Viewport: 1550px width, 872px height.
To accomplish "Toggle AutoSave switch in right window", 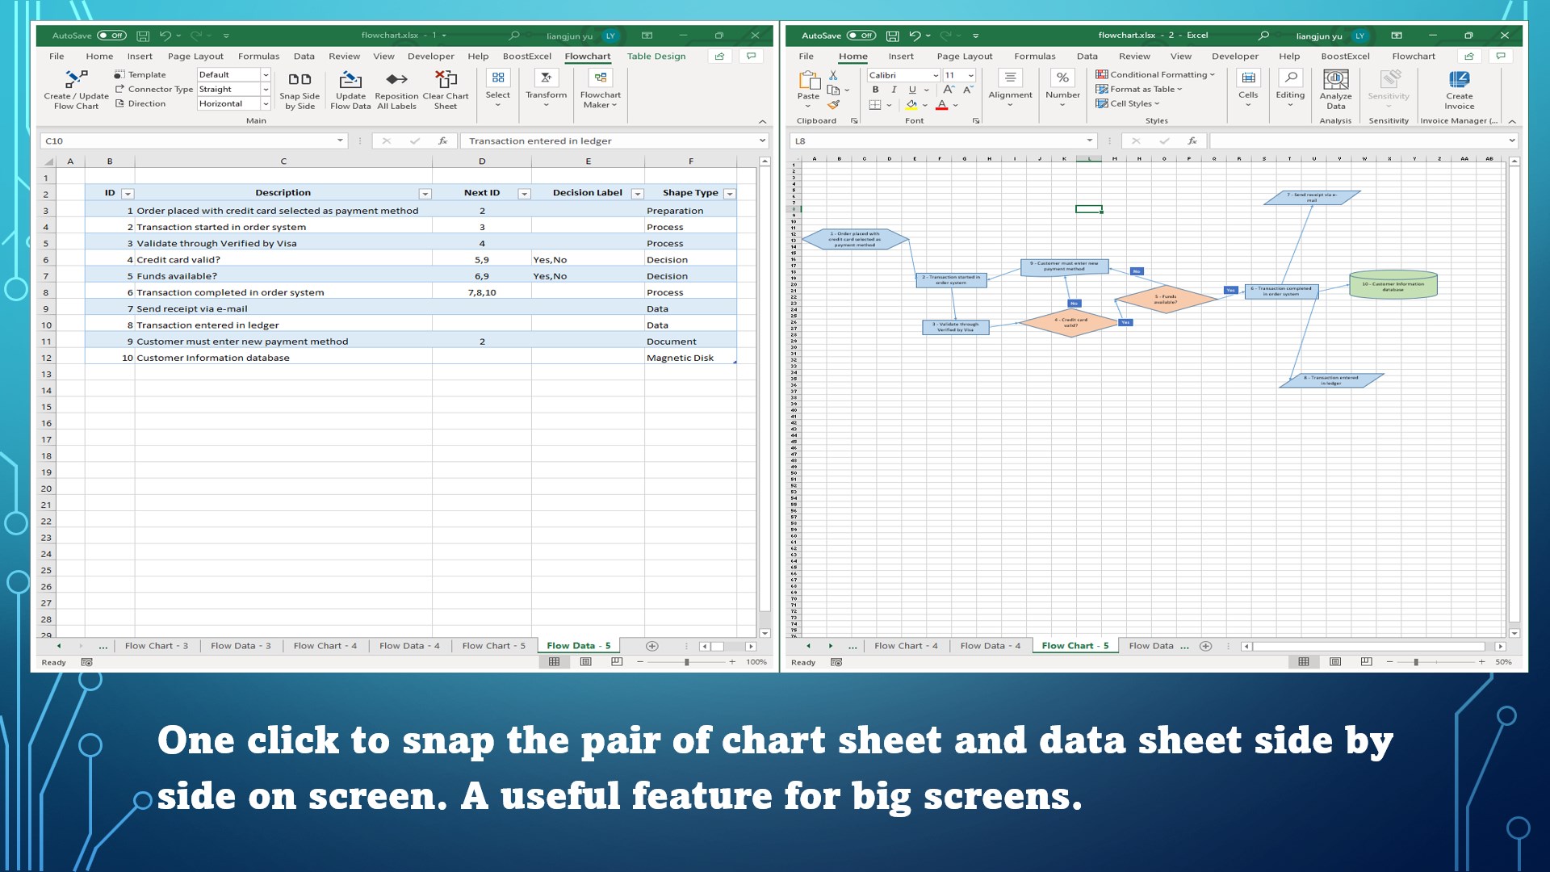I will tap(861, 36).
